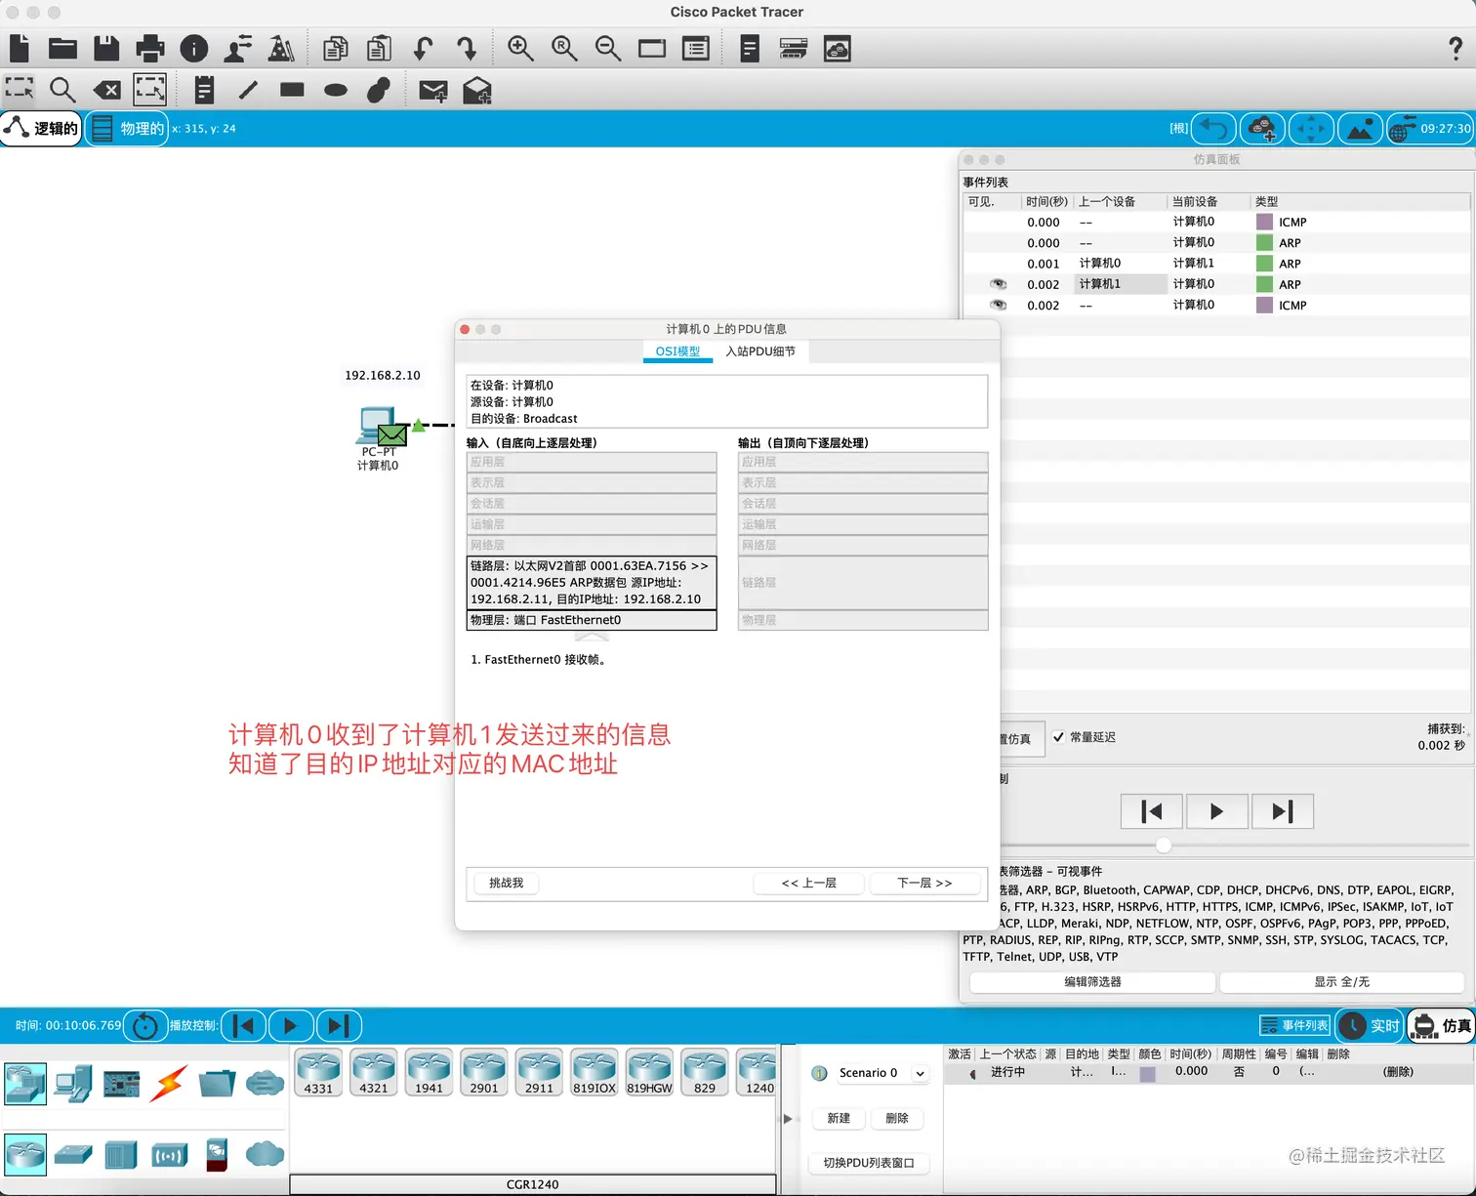1476x1196 pixels.
Task: Play simulation in 仿真面板
Action: coord(1216,811)
